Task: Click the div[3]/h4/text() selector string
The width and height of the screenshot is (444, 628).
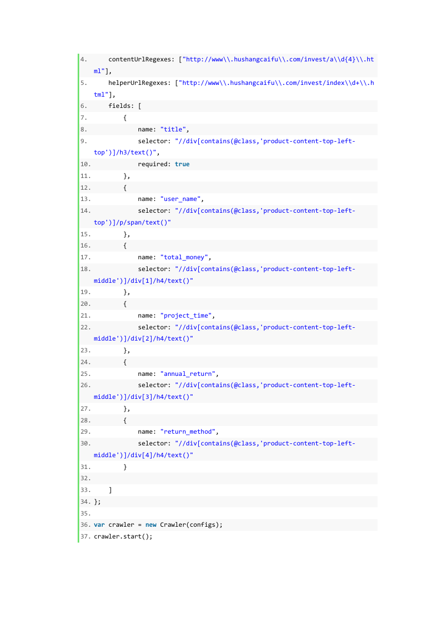Action: coord(225,391)
